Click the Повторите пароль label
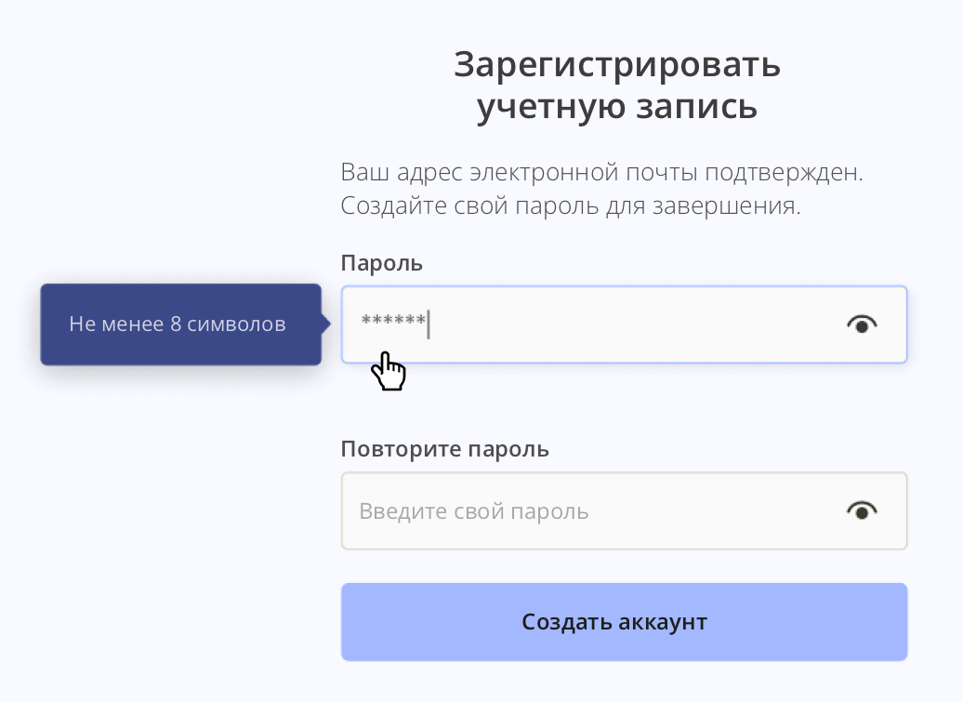This screenshot has width=963, height=702. click(x=444, y=449)
